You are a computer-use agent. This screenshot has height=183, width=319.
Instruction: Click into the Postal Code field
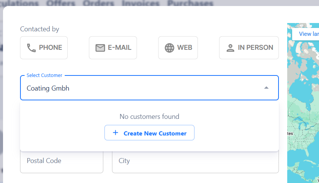[x=61, y=161]
